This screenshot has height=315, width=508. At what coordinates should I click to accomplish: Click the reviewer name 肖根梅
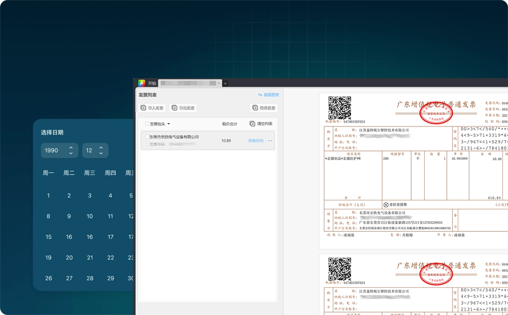pyautogui.click(x=407, y=235)
